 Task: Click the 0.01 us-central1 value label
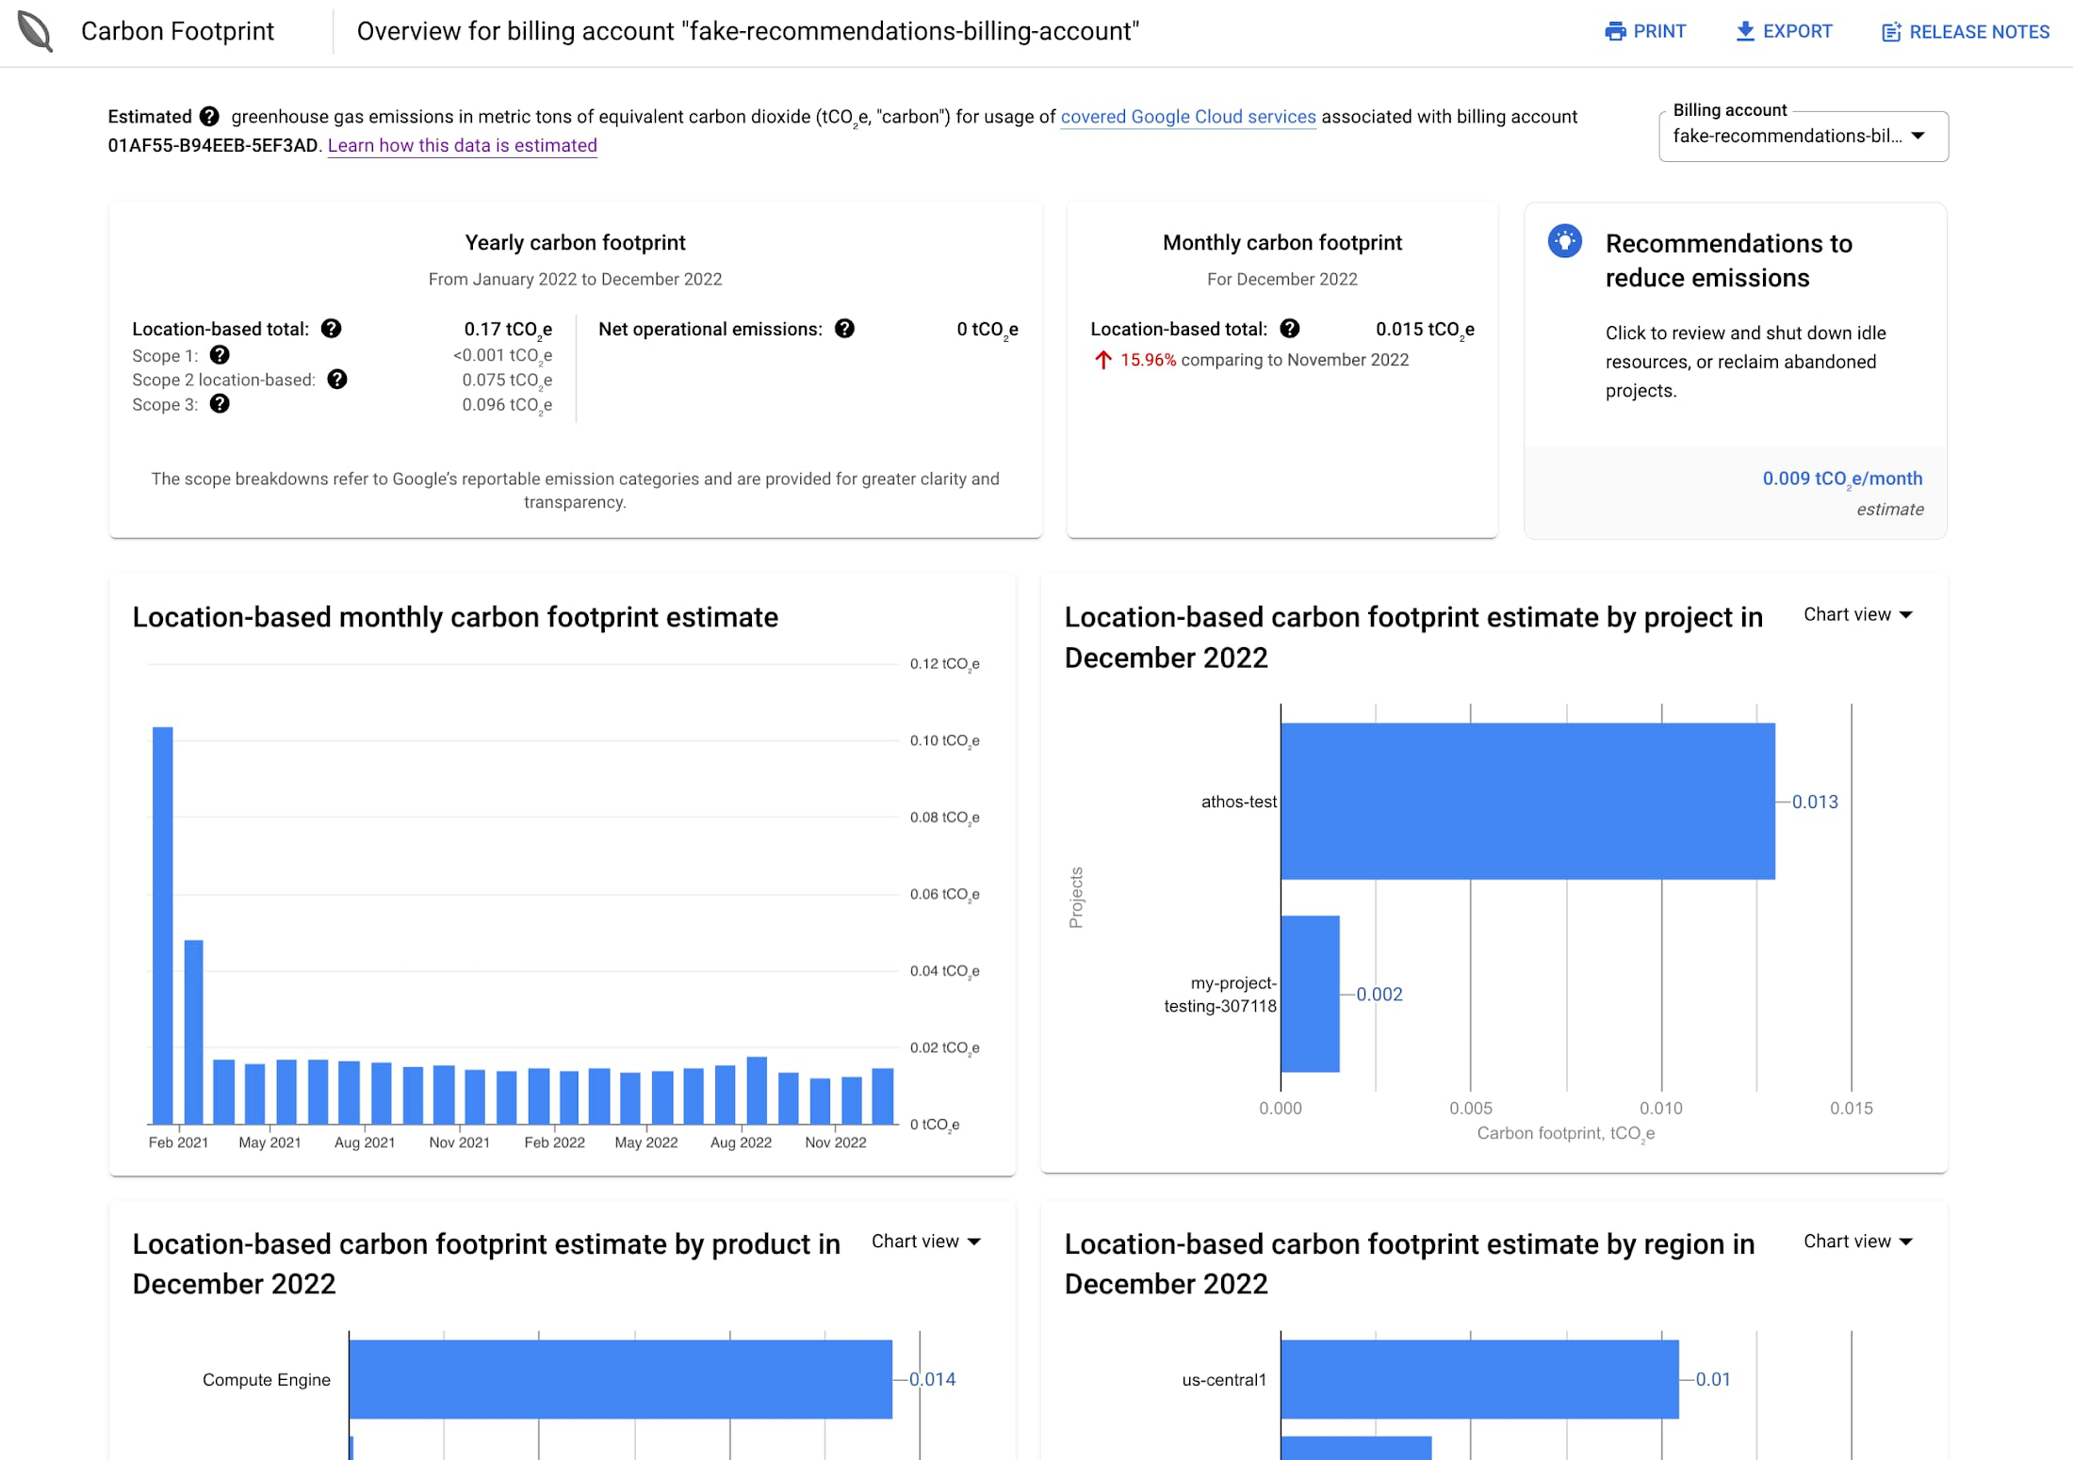pos(1713,1379)
